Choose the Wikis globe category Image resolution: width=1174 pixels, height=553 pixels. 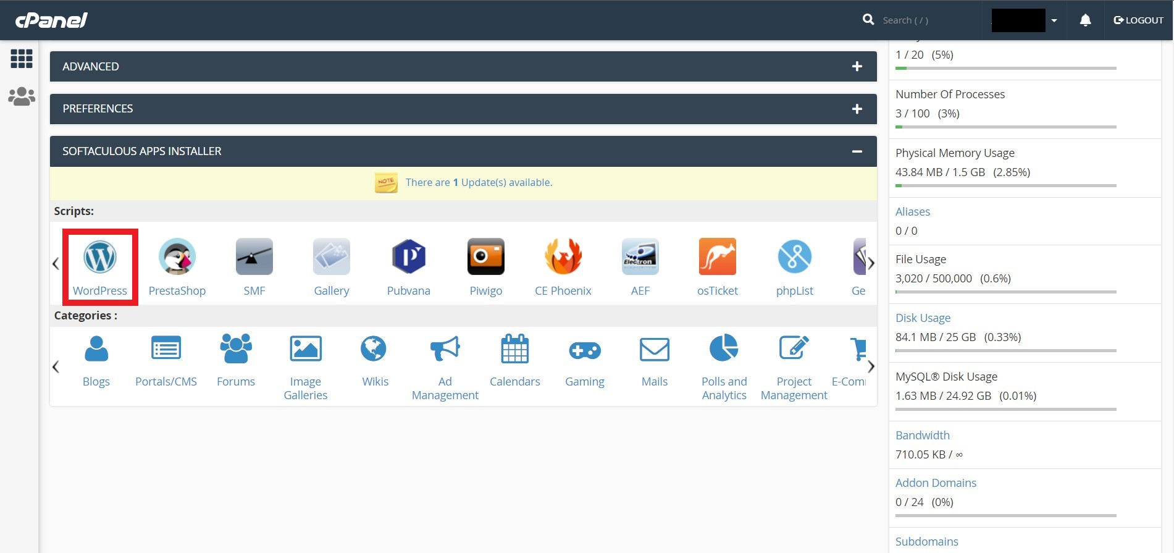374,349
